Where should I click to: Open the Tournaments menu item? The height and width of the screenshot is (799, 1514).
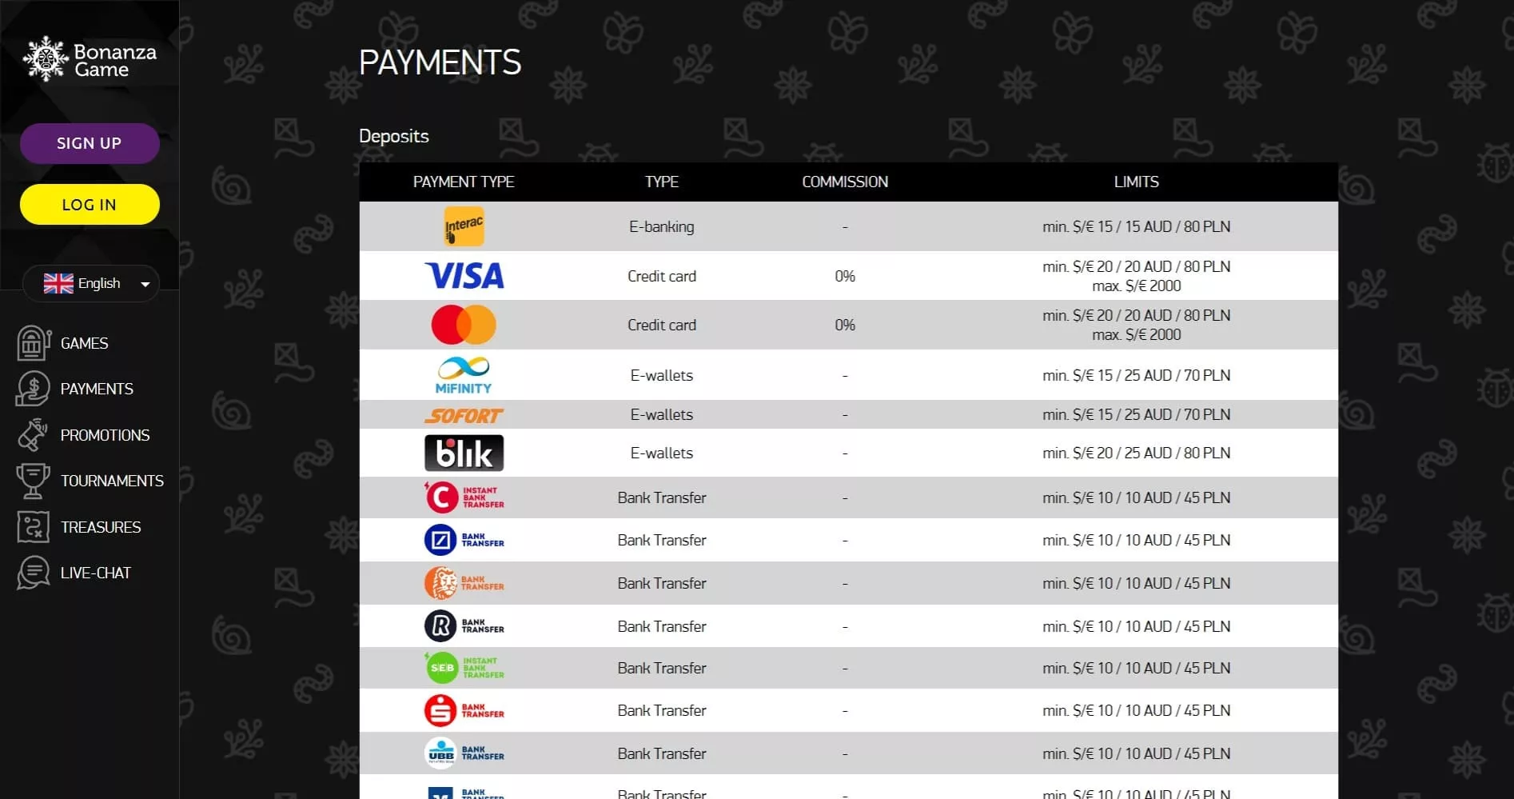click(x=112, y=481)
